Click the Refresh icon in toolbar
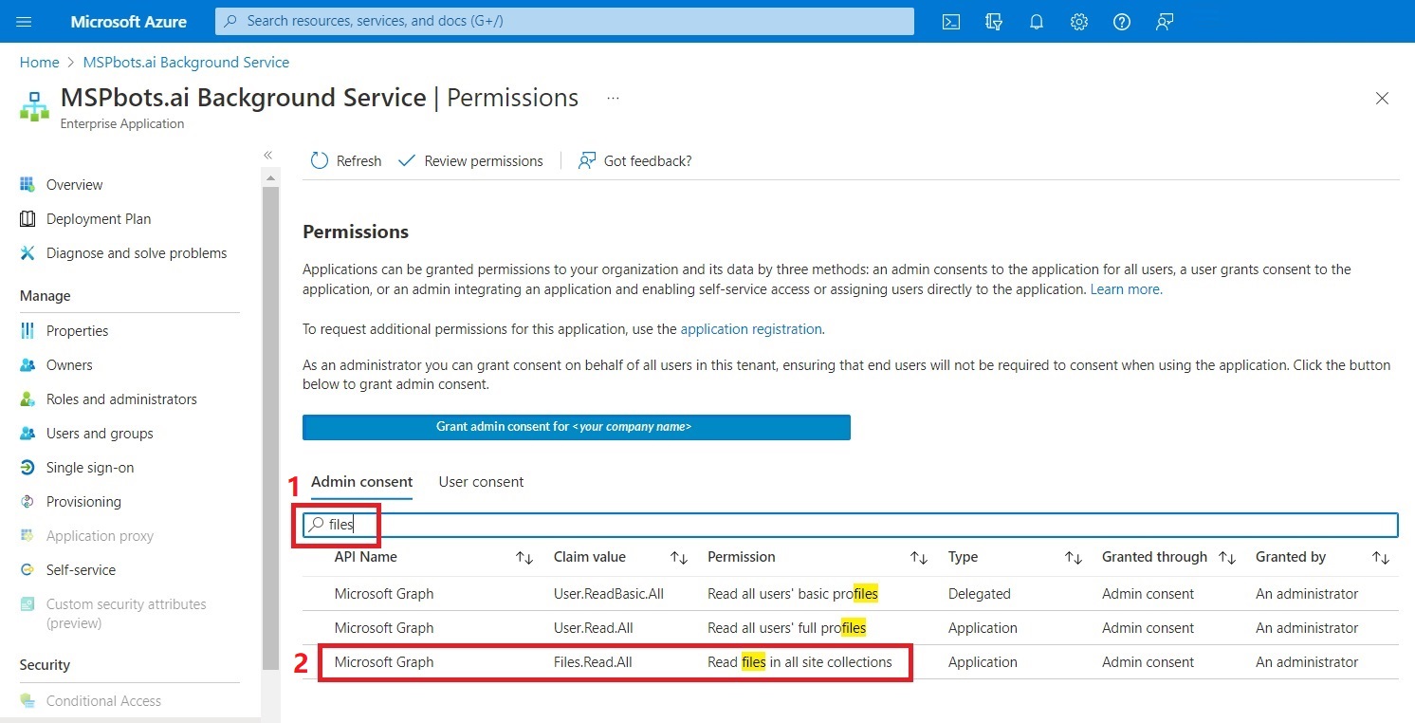Image resolution: width=1415 pixels, height=723 pixels. point(320,161)
